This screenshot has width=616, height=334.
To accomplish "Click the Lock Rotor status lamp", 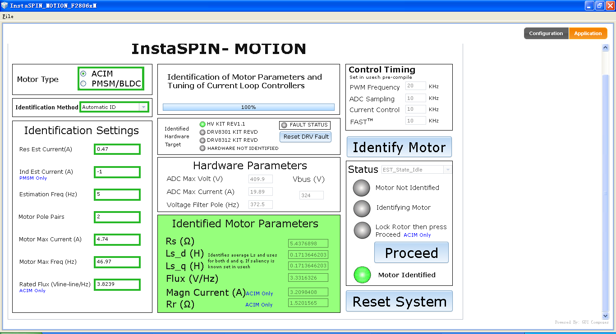I will pyautogui.click(x=362, y=230).
